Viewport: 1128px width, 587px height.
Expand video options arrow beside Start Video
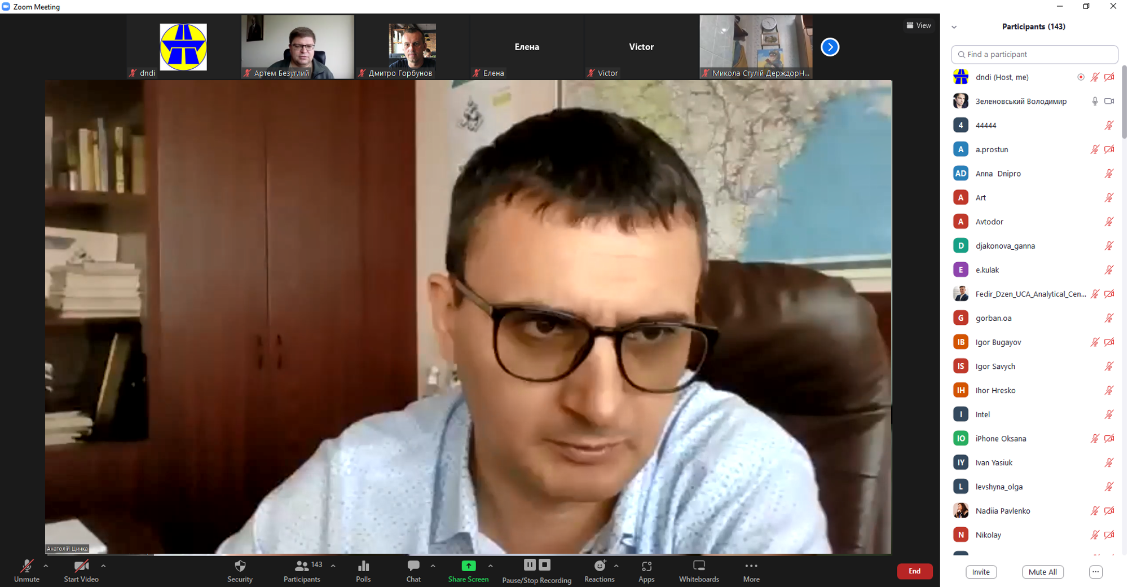click(x=103, y=566)
